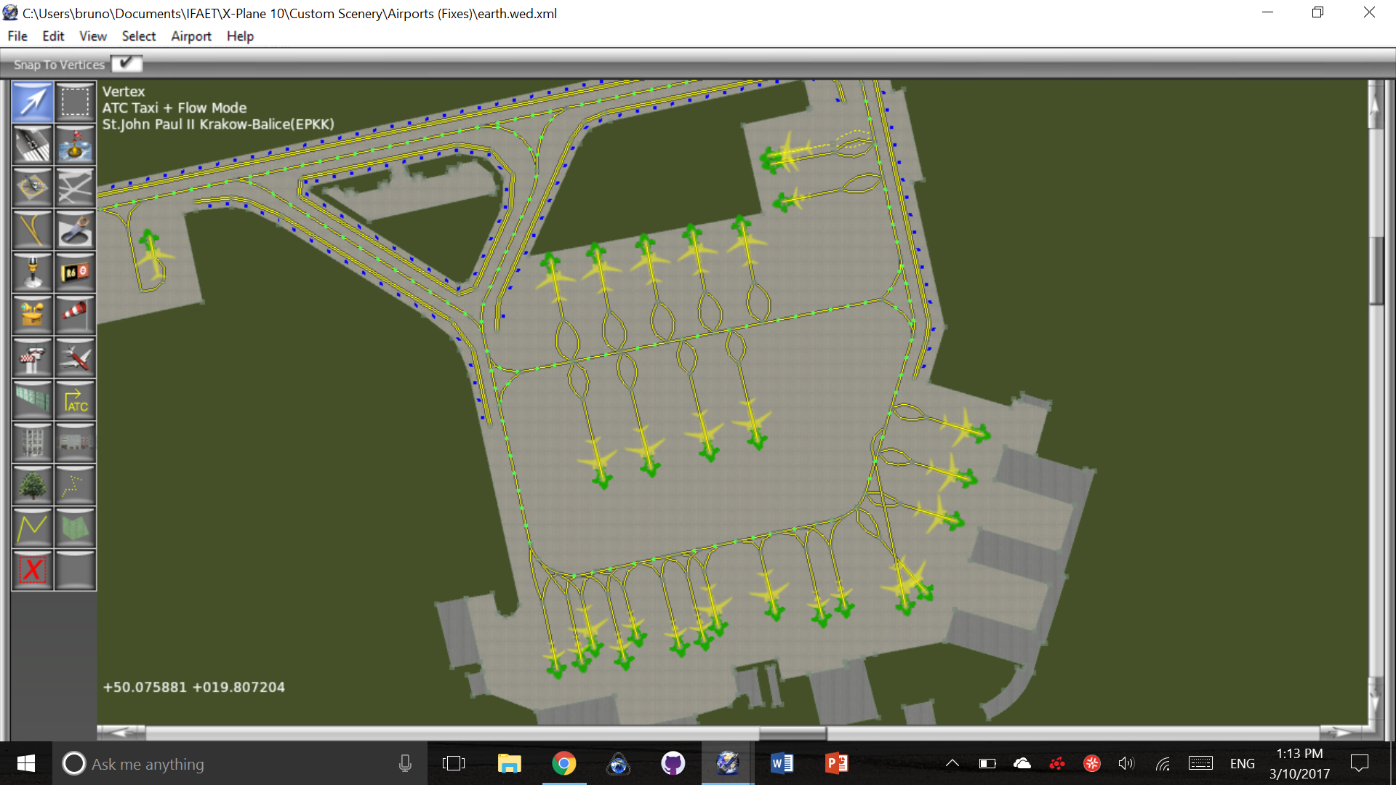1396x785 pixels.
Task: Toggle the Snap To Vertices checkbox
Action: click(x=127, y=64)
